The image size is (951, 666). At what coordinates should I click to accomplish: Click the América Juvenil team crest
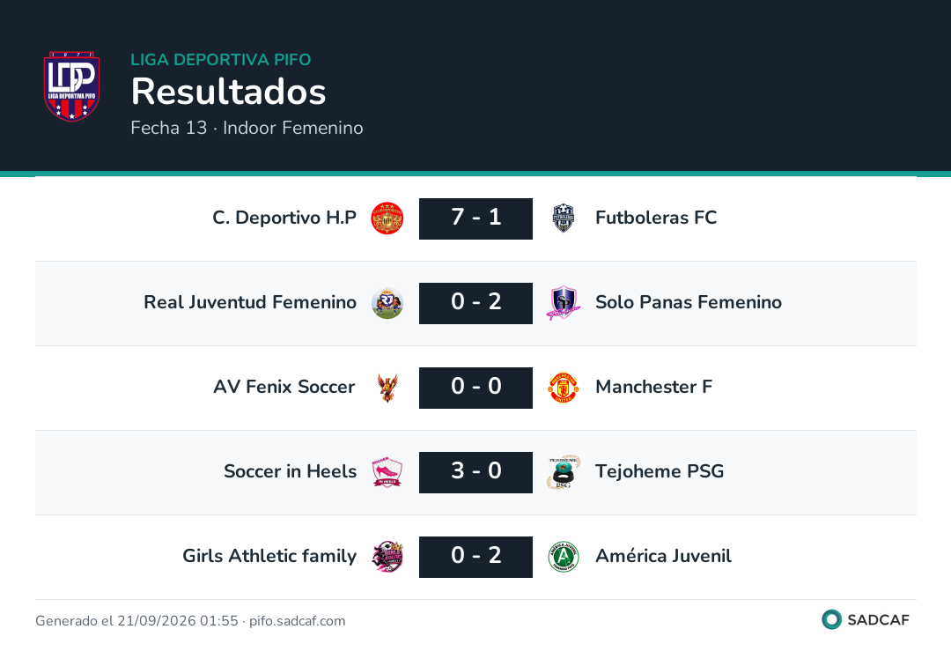tap(564, 557)
